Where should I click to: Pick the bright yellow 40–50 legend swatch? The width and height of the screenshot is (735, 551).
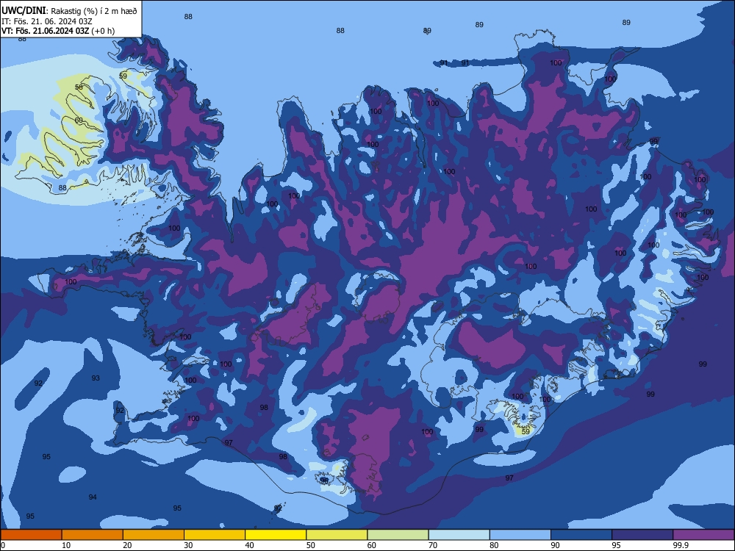coord(276,535)
